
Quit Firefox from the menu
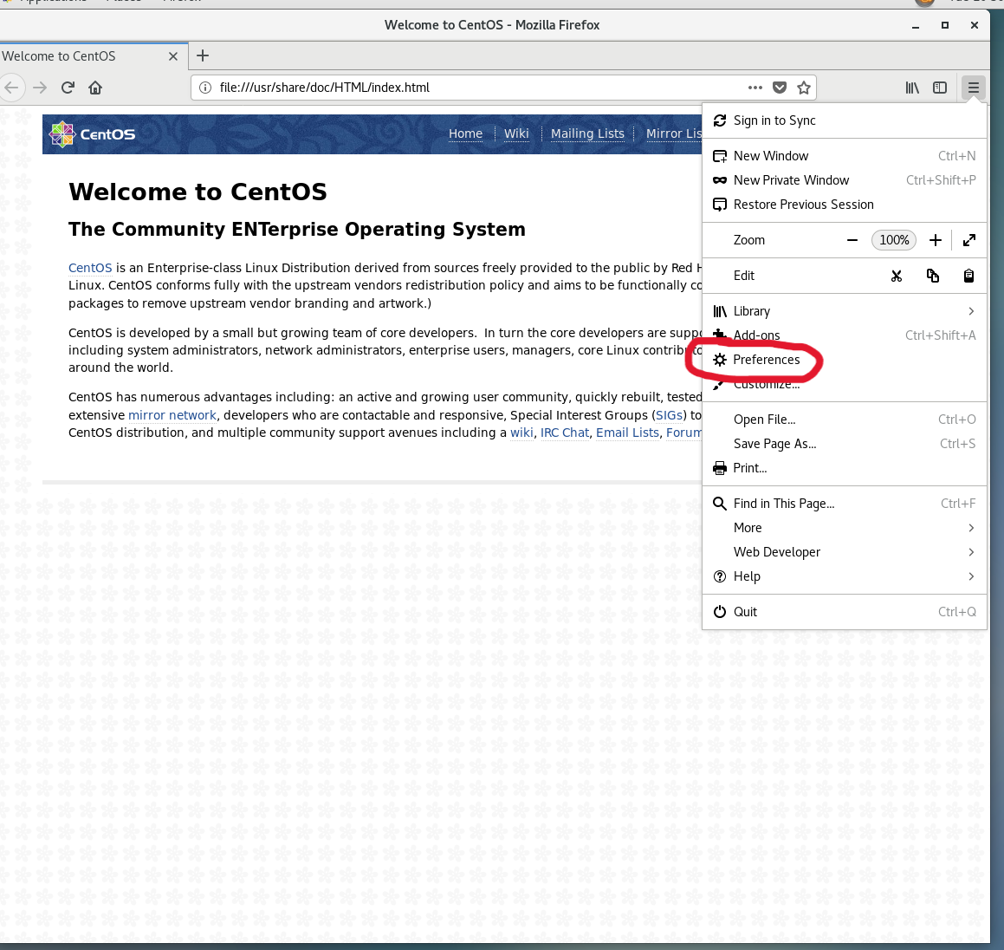pyautogui.click(x=844, y=612)
